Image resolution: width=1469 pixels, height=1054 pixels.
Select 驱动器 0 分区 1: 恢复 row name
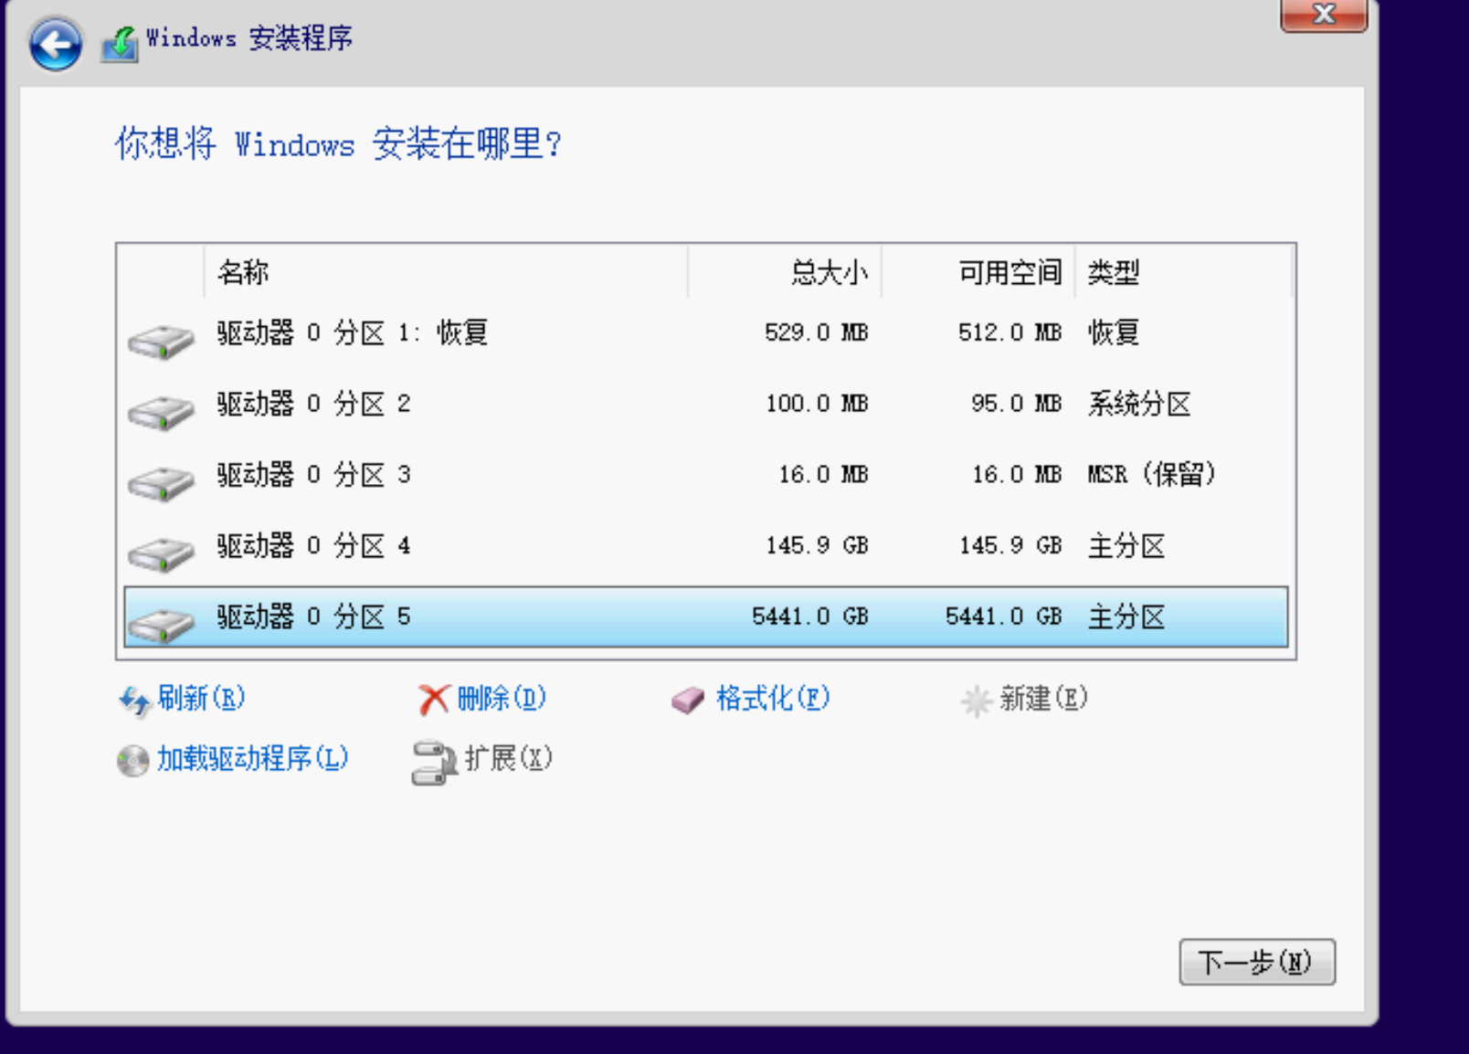click(x=353, y=332)
